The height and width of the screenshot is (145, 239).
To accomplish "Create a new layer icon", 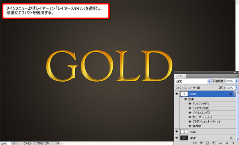I will 227,143.
